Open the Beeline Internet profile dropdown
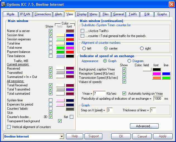This screenshot has width=176, height=142. pyautogui.click(x=62, y=136)
